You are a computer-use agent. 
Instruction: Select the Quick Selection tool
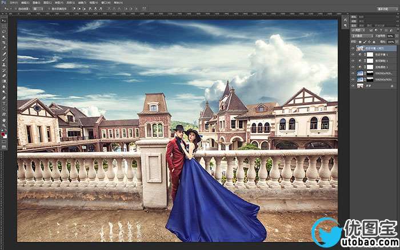click(x=3, y=37)
